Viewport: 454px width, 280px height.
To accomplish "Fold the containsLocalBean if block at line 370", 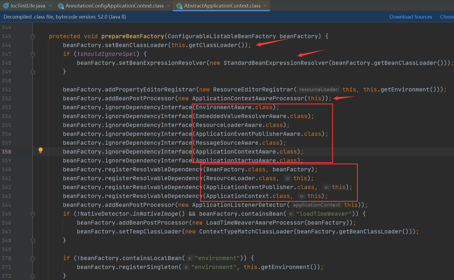I will pyautogui.click(x=33, y=258).
